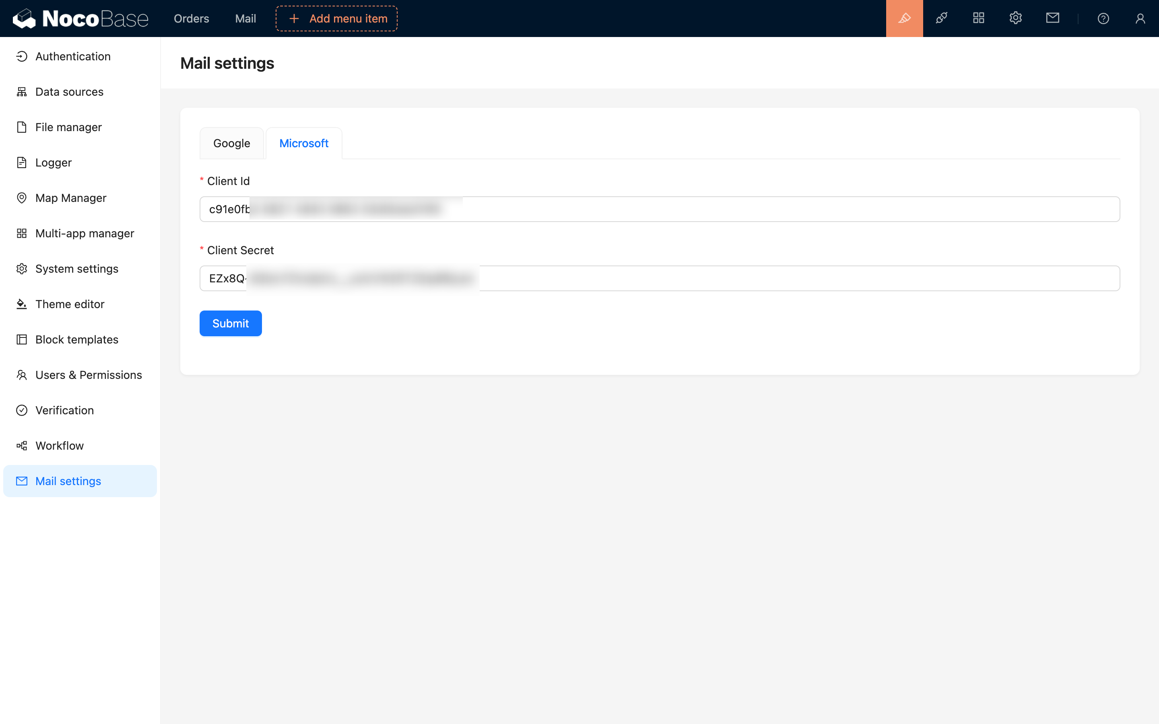Open Authentication in the sidebar
This screenshot has height=724, width=1159.
pyautogui.click(x=73, y=56)
